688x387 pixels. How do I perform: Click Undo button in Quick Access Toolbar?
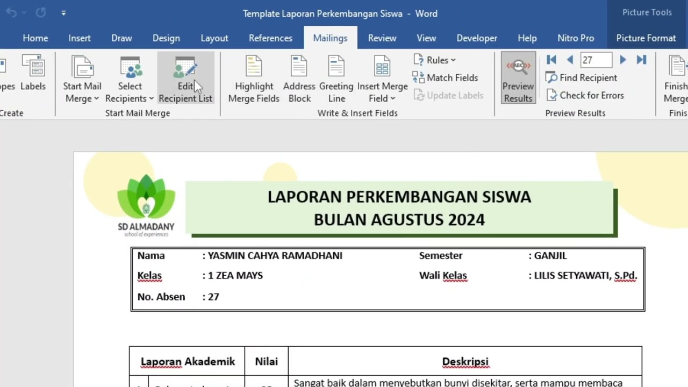pos(11,13)
